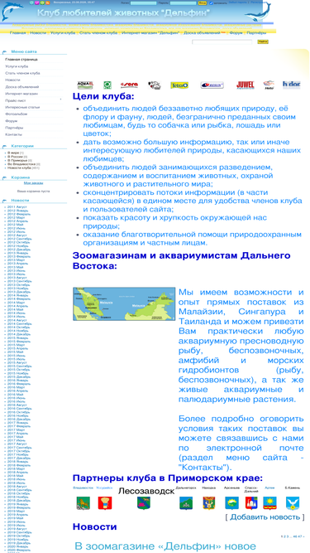Click the Уссурийск coat of arms
The image size is (310, 553).
[105, 503]
